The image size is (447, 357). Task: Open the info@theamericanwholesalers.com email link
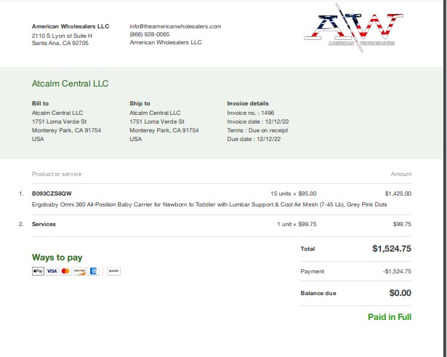(x=175, y=26)
